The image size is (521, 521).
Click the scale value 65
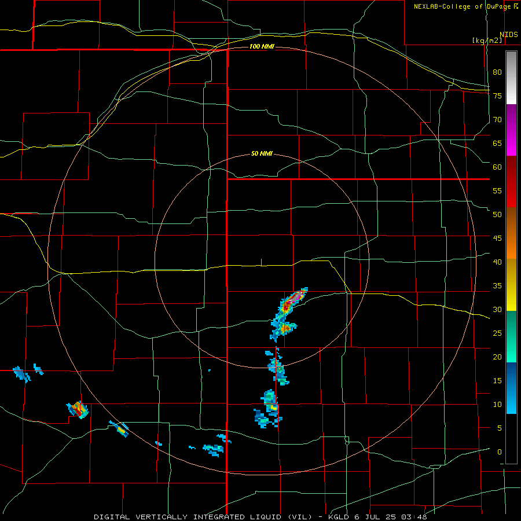pyautogui.click(x=497, y=143)
